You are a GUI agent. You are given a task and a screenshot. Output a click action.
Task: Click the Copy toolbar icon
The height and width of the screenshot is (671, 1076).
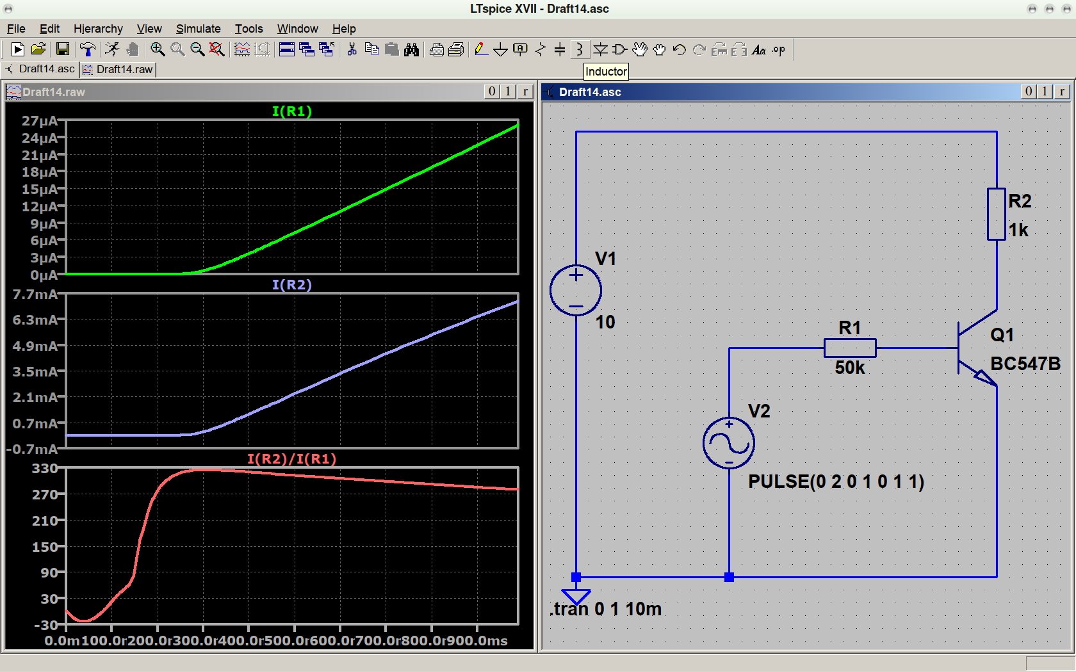371,49
